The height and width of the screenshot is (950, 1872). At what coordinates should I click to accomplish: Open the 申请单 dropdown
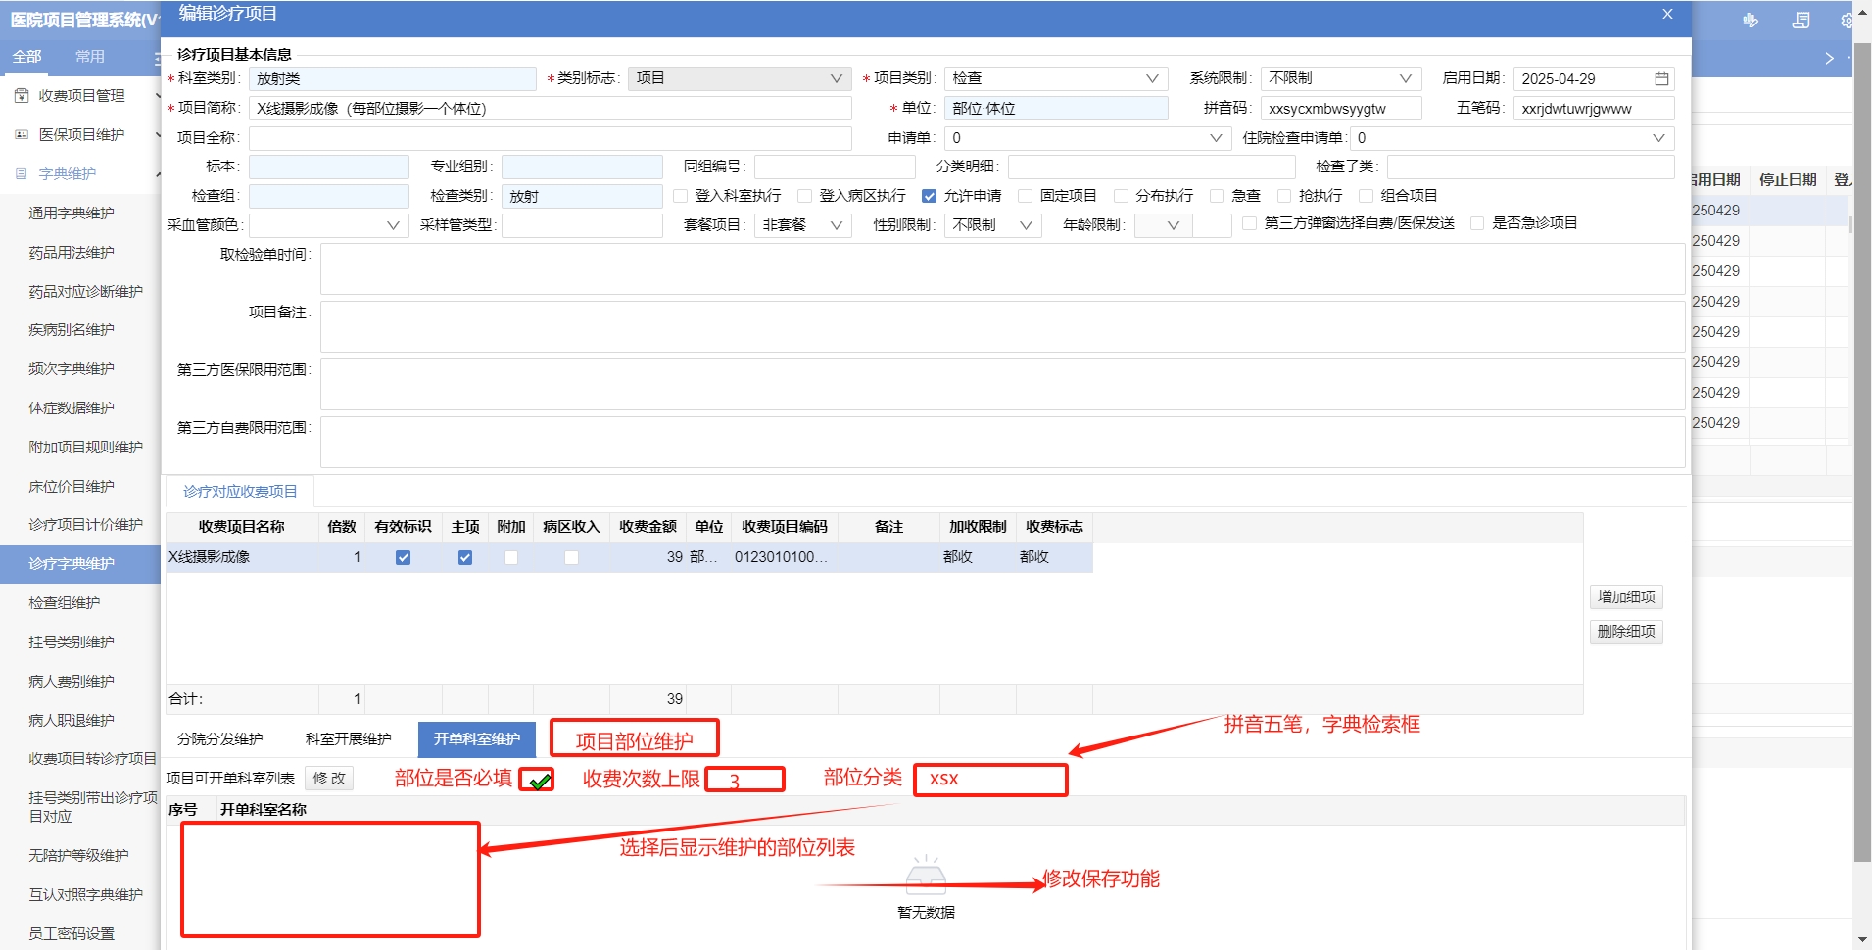(x=1087, y=138)
